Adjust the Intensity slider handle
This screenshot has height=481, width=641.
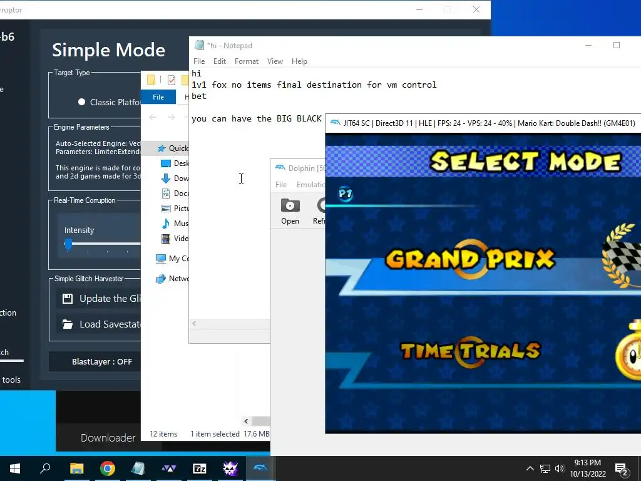click(68, 244)
